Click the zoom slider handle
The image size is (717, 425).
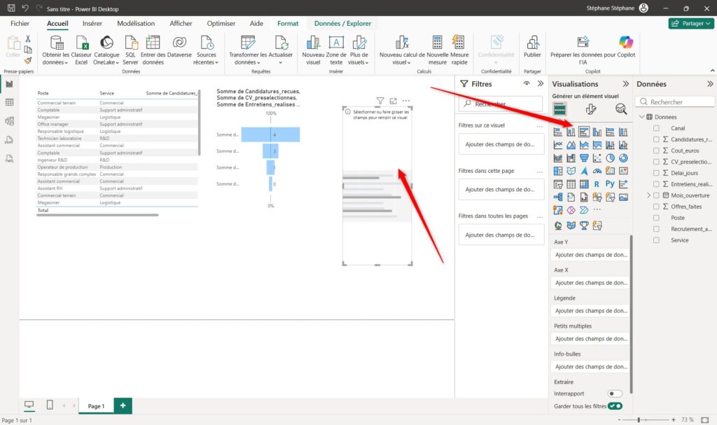click(639, 419)
